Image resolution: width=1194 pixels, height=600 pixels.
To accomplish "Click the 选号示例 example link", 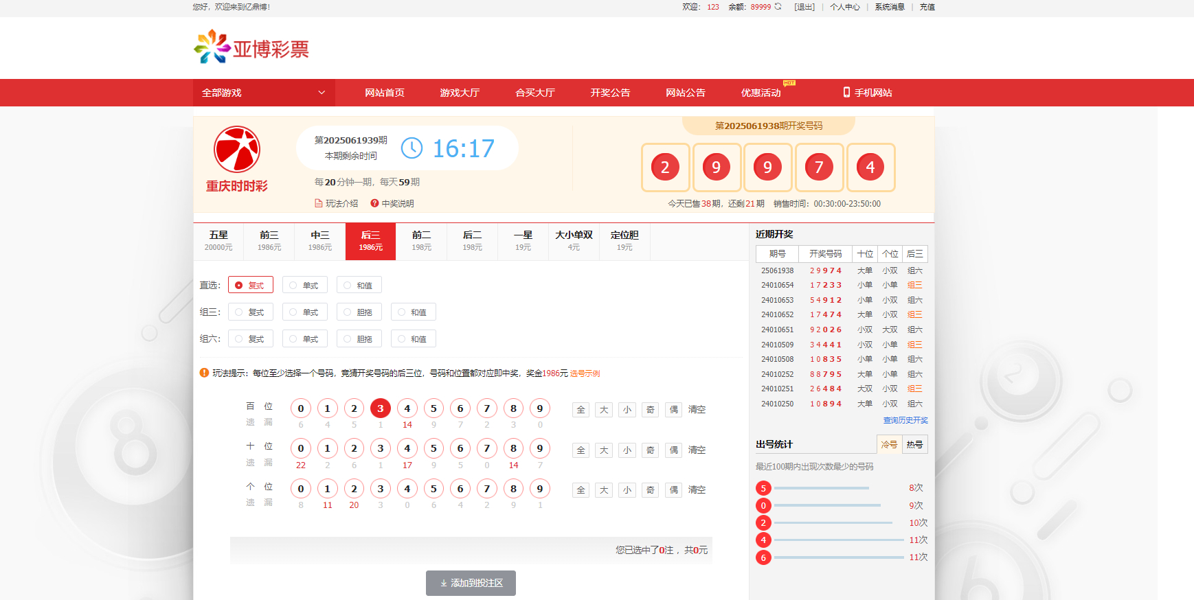I will (585, 373).
